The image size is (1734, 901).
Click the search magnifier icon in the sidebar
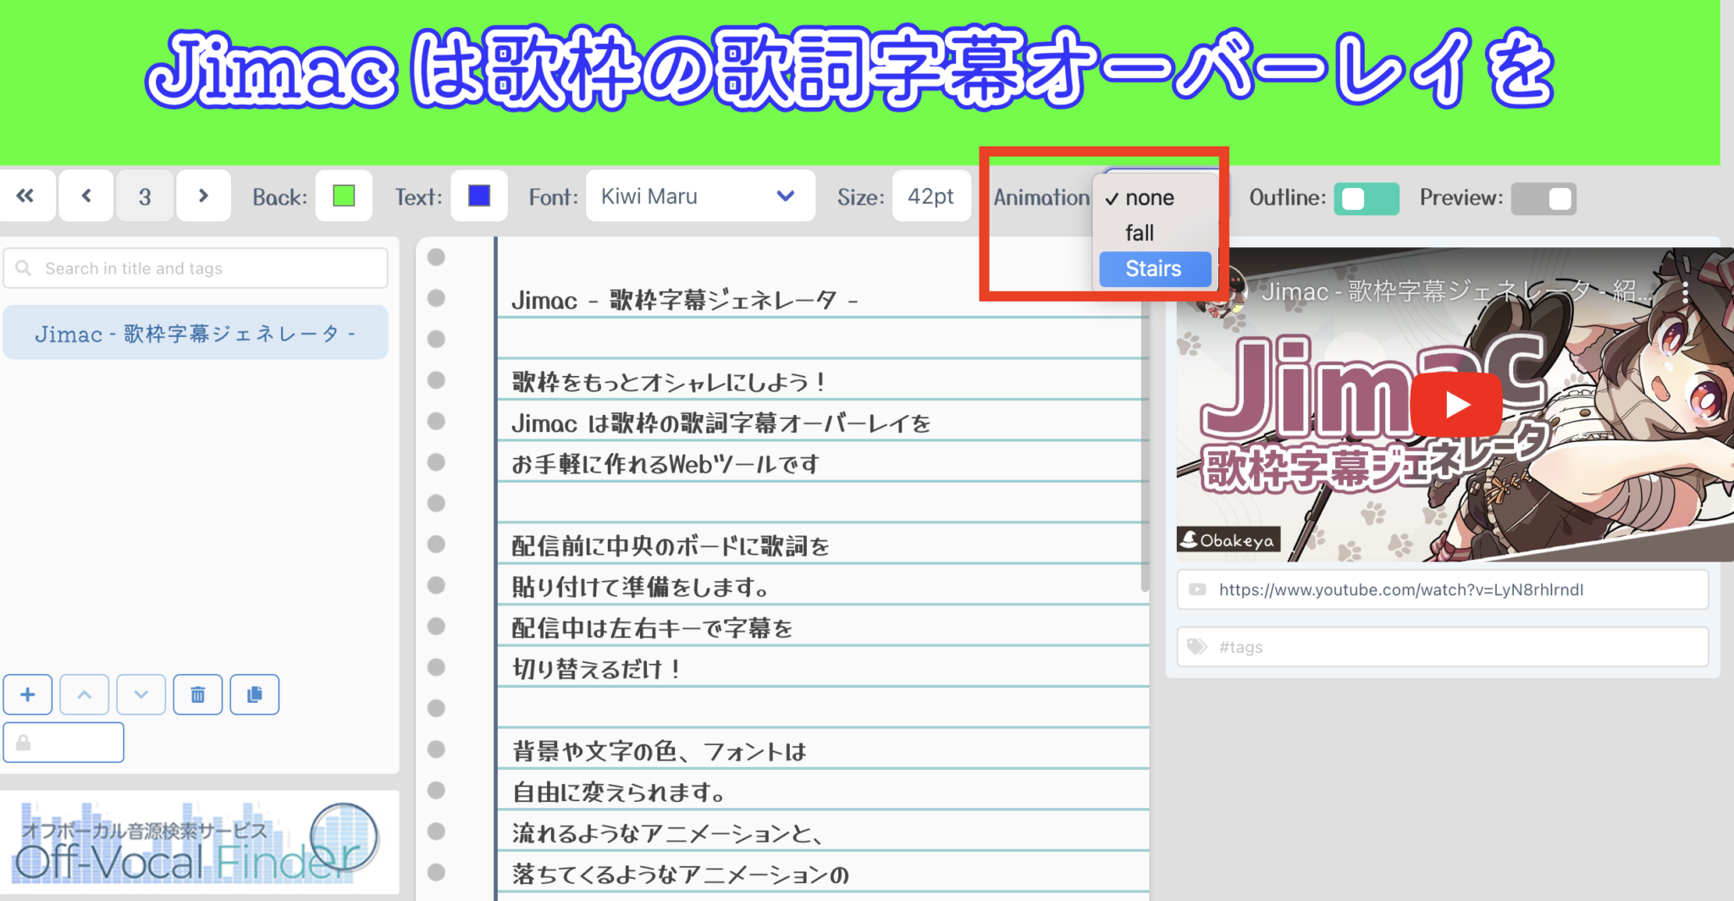pyautogui.click(x=23, y=268)
